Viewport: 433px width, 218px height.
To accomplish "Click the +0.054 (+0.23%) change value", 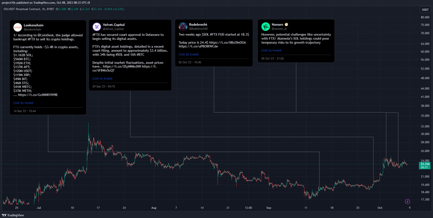I will [114, 9].
